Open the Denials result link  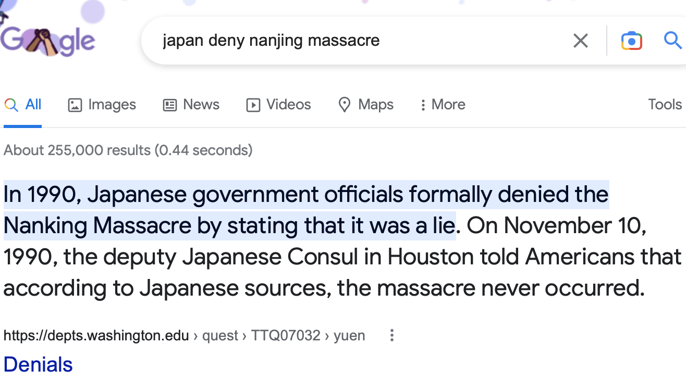pos(38,364)
